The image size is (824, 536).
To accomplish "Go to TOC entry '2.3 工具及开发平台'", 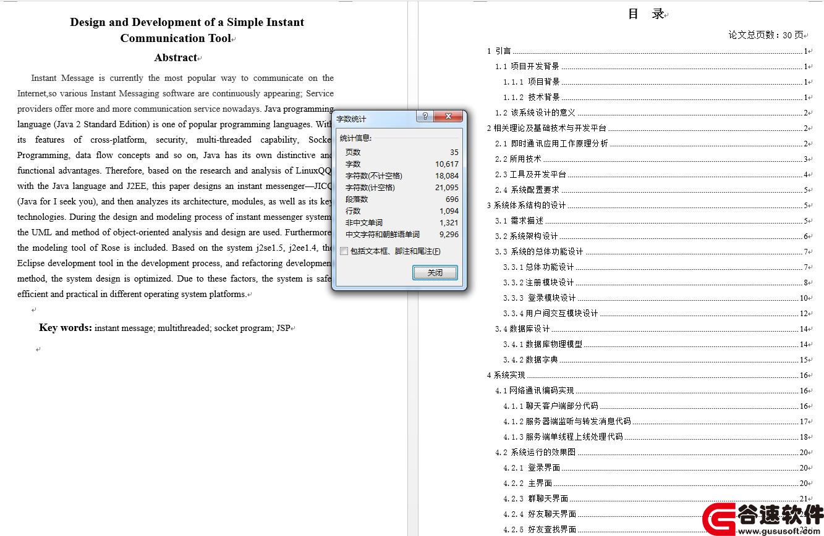I will [x=652, y=174].
